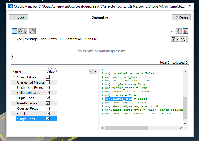The height and width of the screenshot is (141, 199).
Task: Sort by the Message Code column header
Action: (x=36, y=39)
